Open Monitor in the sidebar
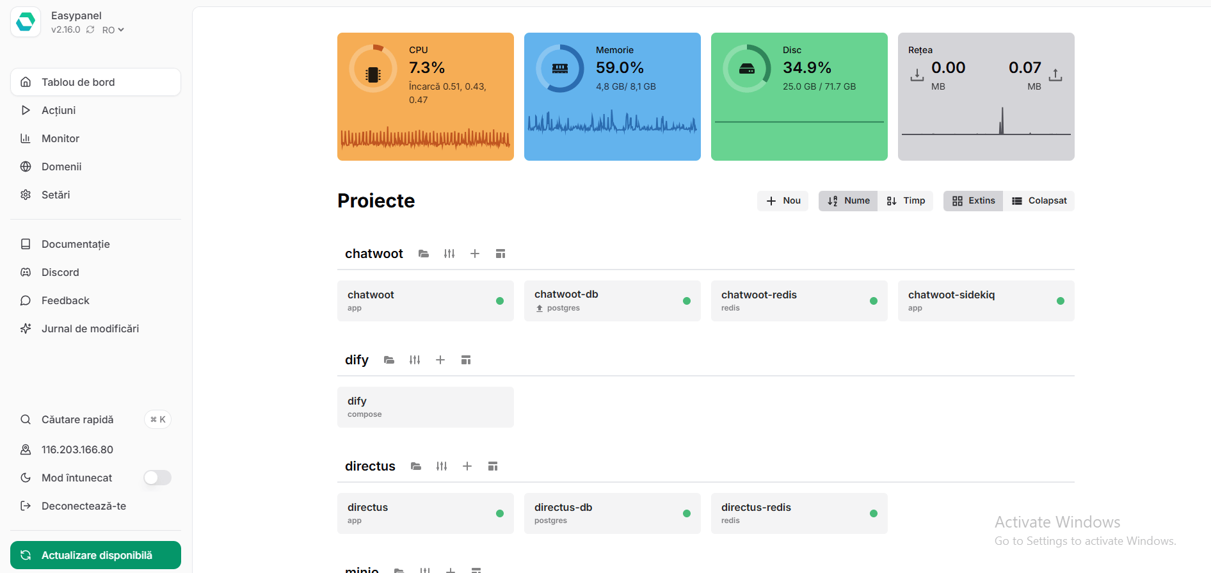Screen dimensions: 1211x573 [60, 138]
